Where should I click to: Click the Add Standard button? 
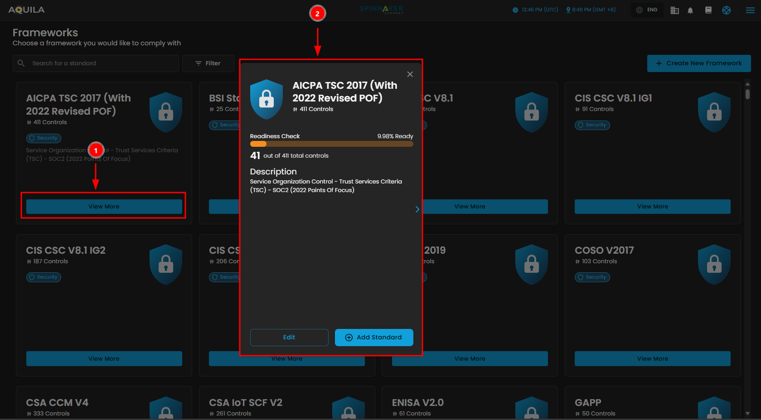point(374,338)
